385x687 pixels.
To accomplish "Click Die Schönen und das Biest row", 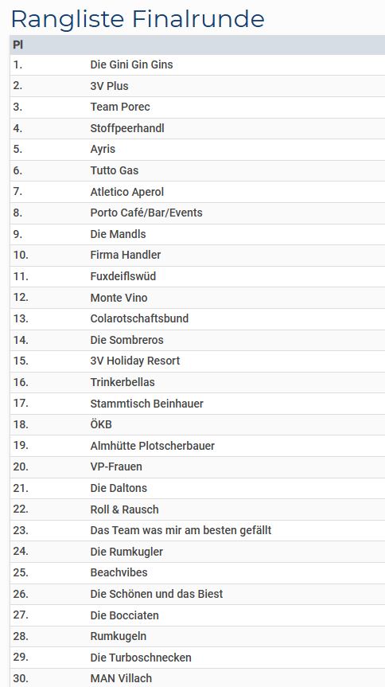I will coord(197,594).
